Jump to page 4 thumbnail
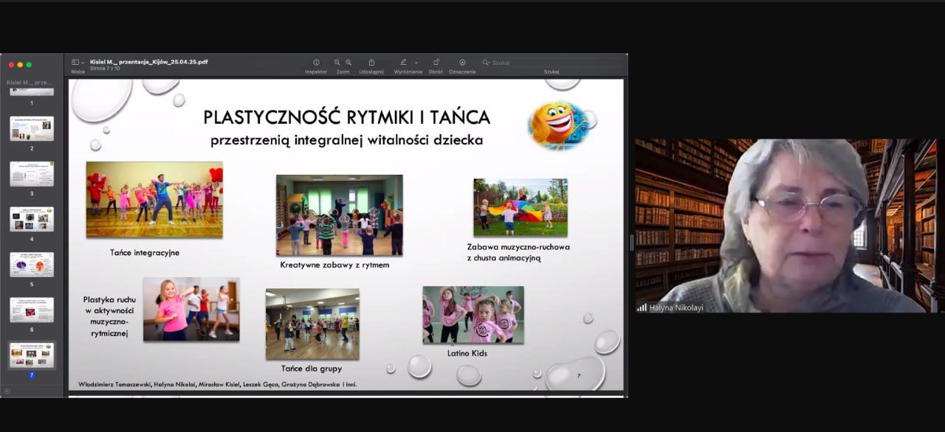This screenshot has height=432, width=945. point(32,219)
